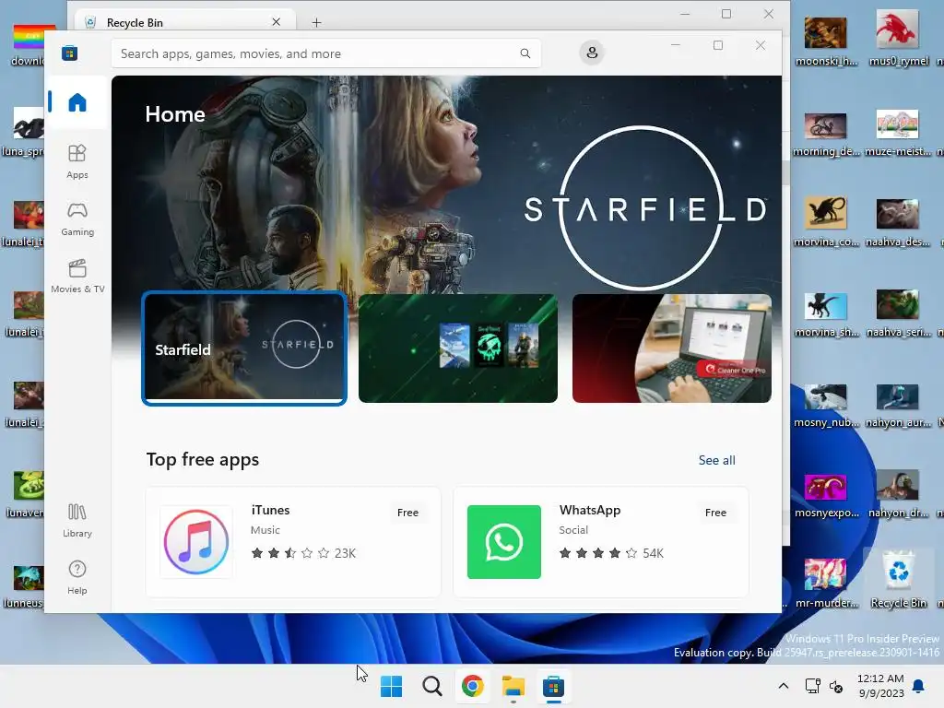
Task: Open File Explorer from taskbar
Action: coord(513,686)
